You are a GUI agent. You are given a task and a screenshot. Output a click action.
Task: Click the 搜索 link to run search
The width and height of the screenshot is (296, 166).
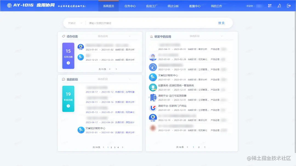click(x=221, y=23)
